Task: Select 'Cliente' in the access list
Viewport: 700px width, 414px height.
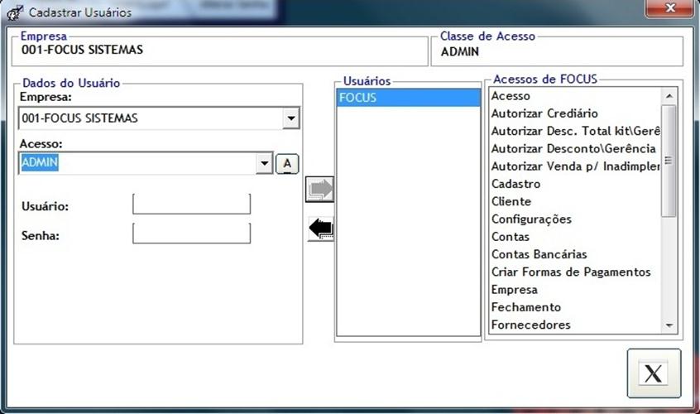Action: coord(574,201)
